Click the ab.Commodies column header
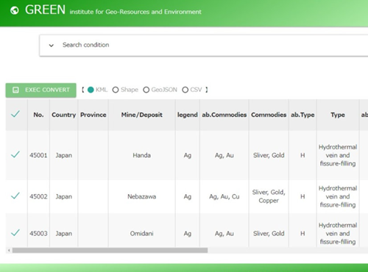 (224, 115)
